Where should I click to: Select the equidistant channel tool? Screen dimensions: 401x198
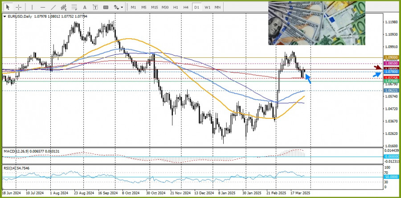pyautogui.click(x=64, y=7)
